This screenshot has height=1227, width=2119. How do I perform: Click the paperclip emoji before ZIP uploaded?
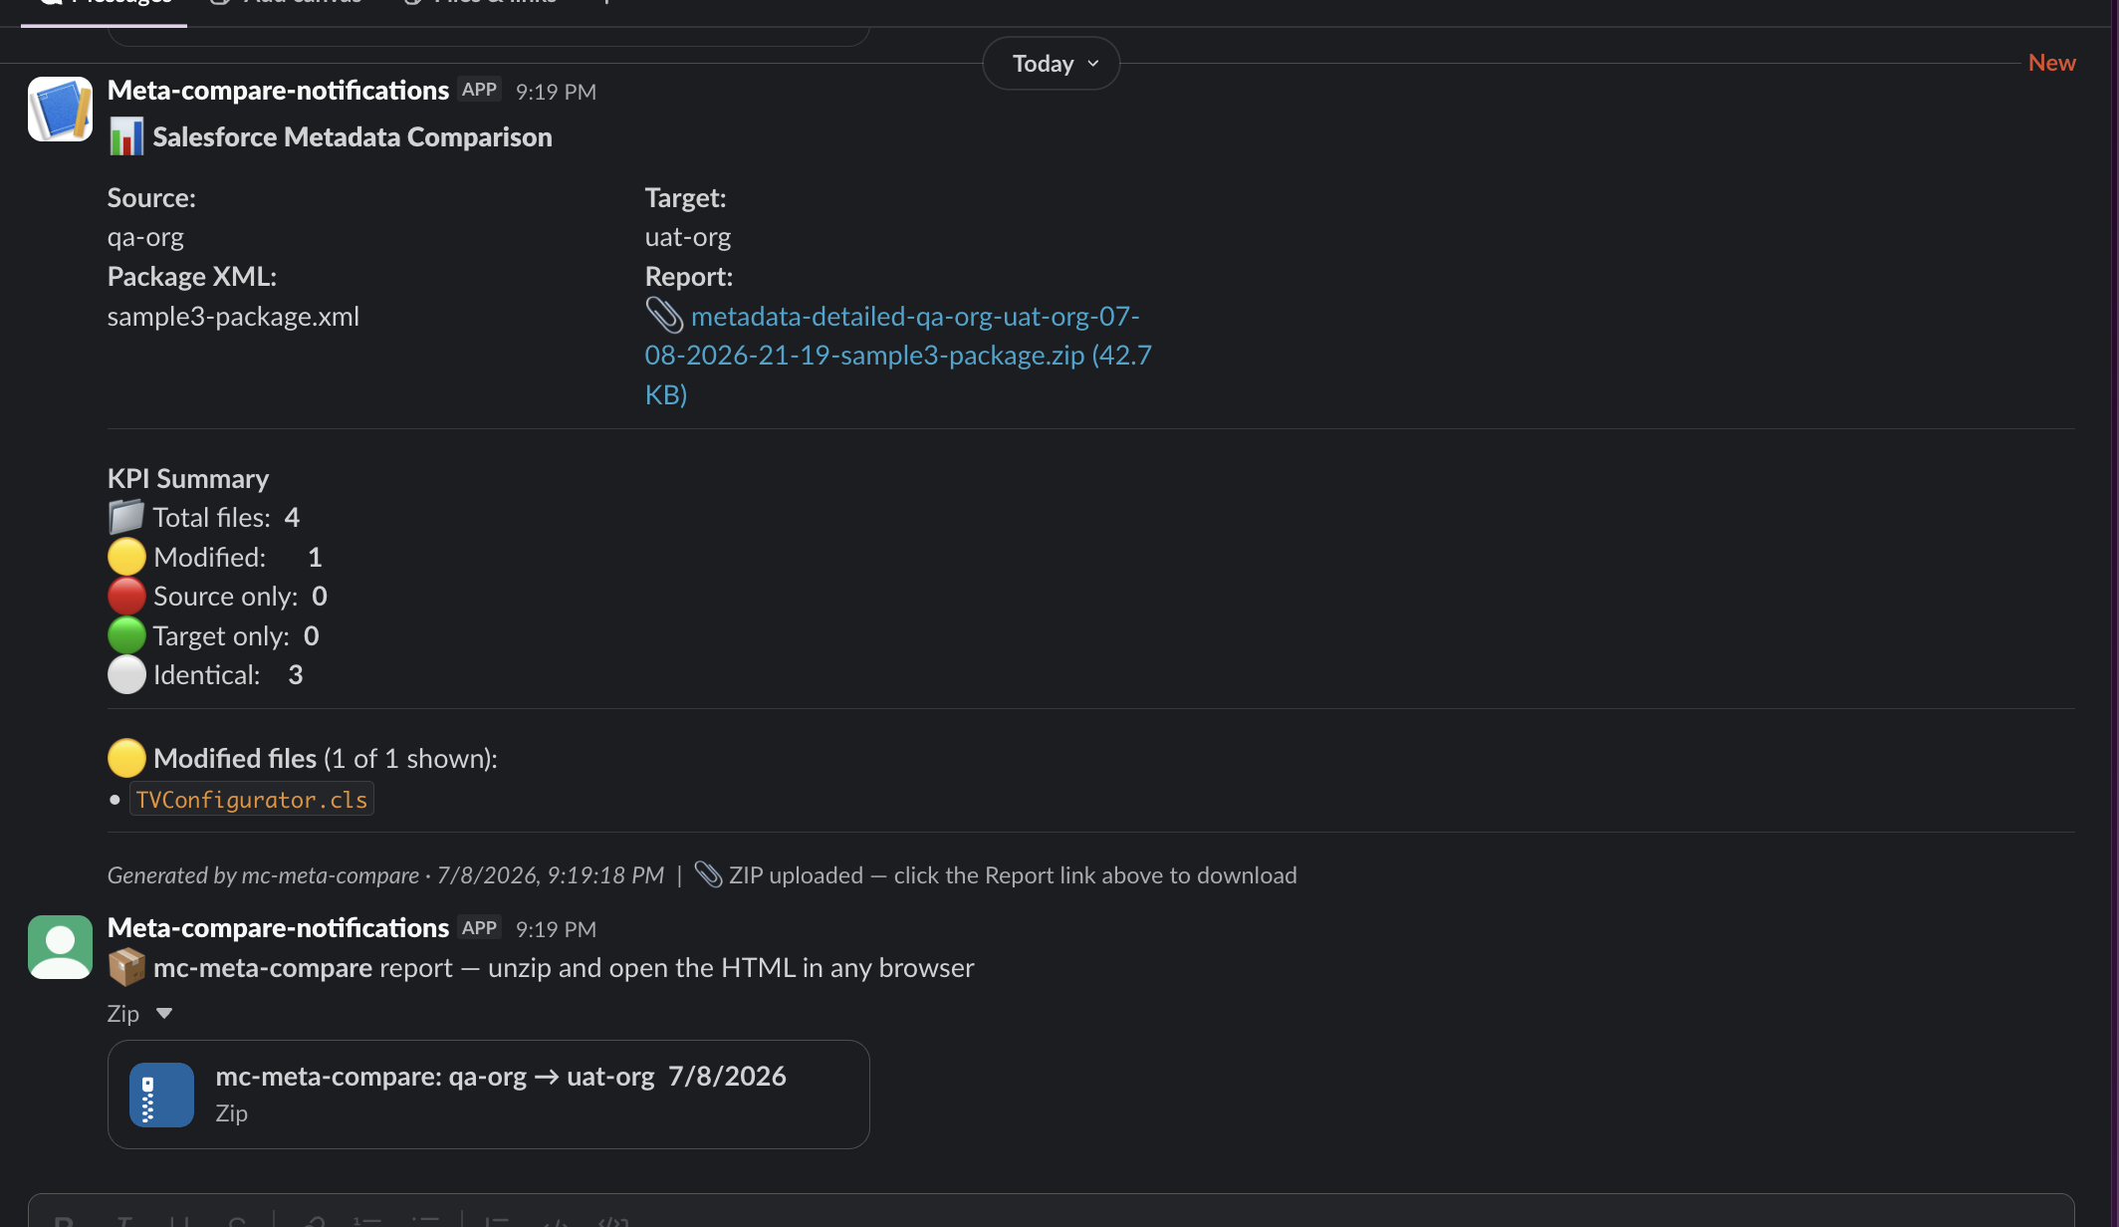point(708,874)
